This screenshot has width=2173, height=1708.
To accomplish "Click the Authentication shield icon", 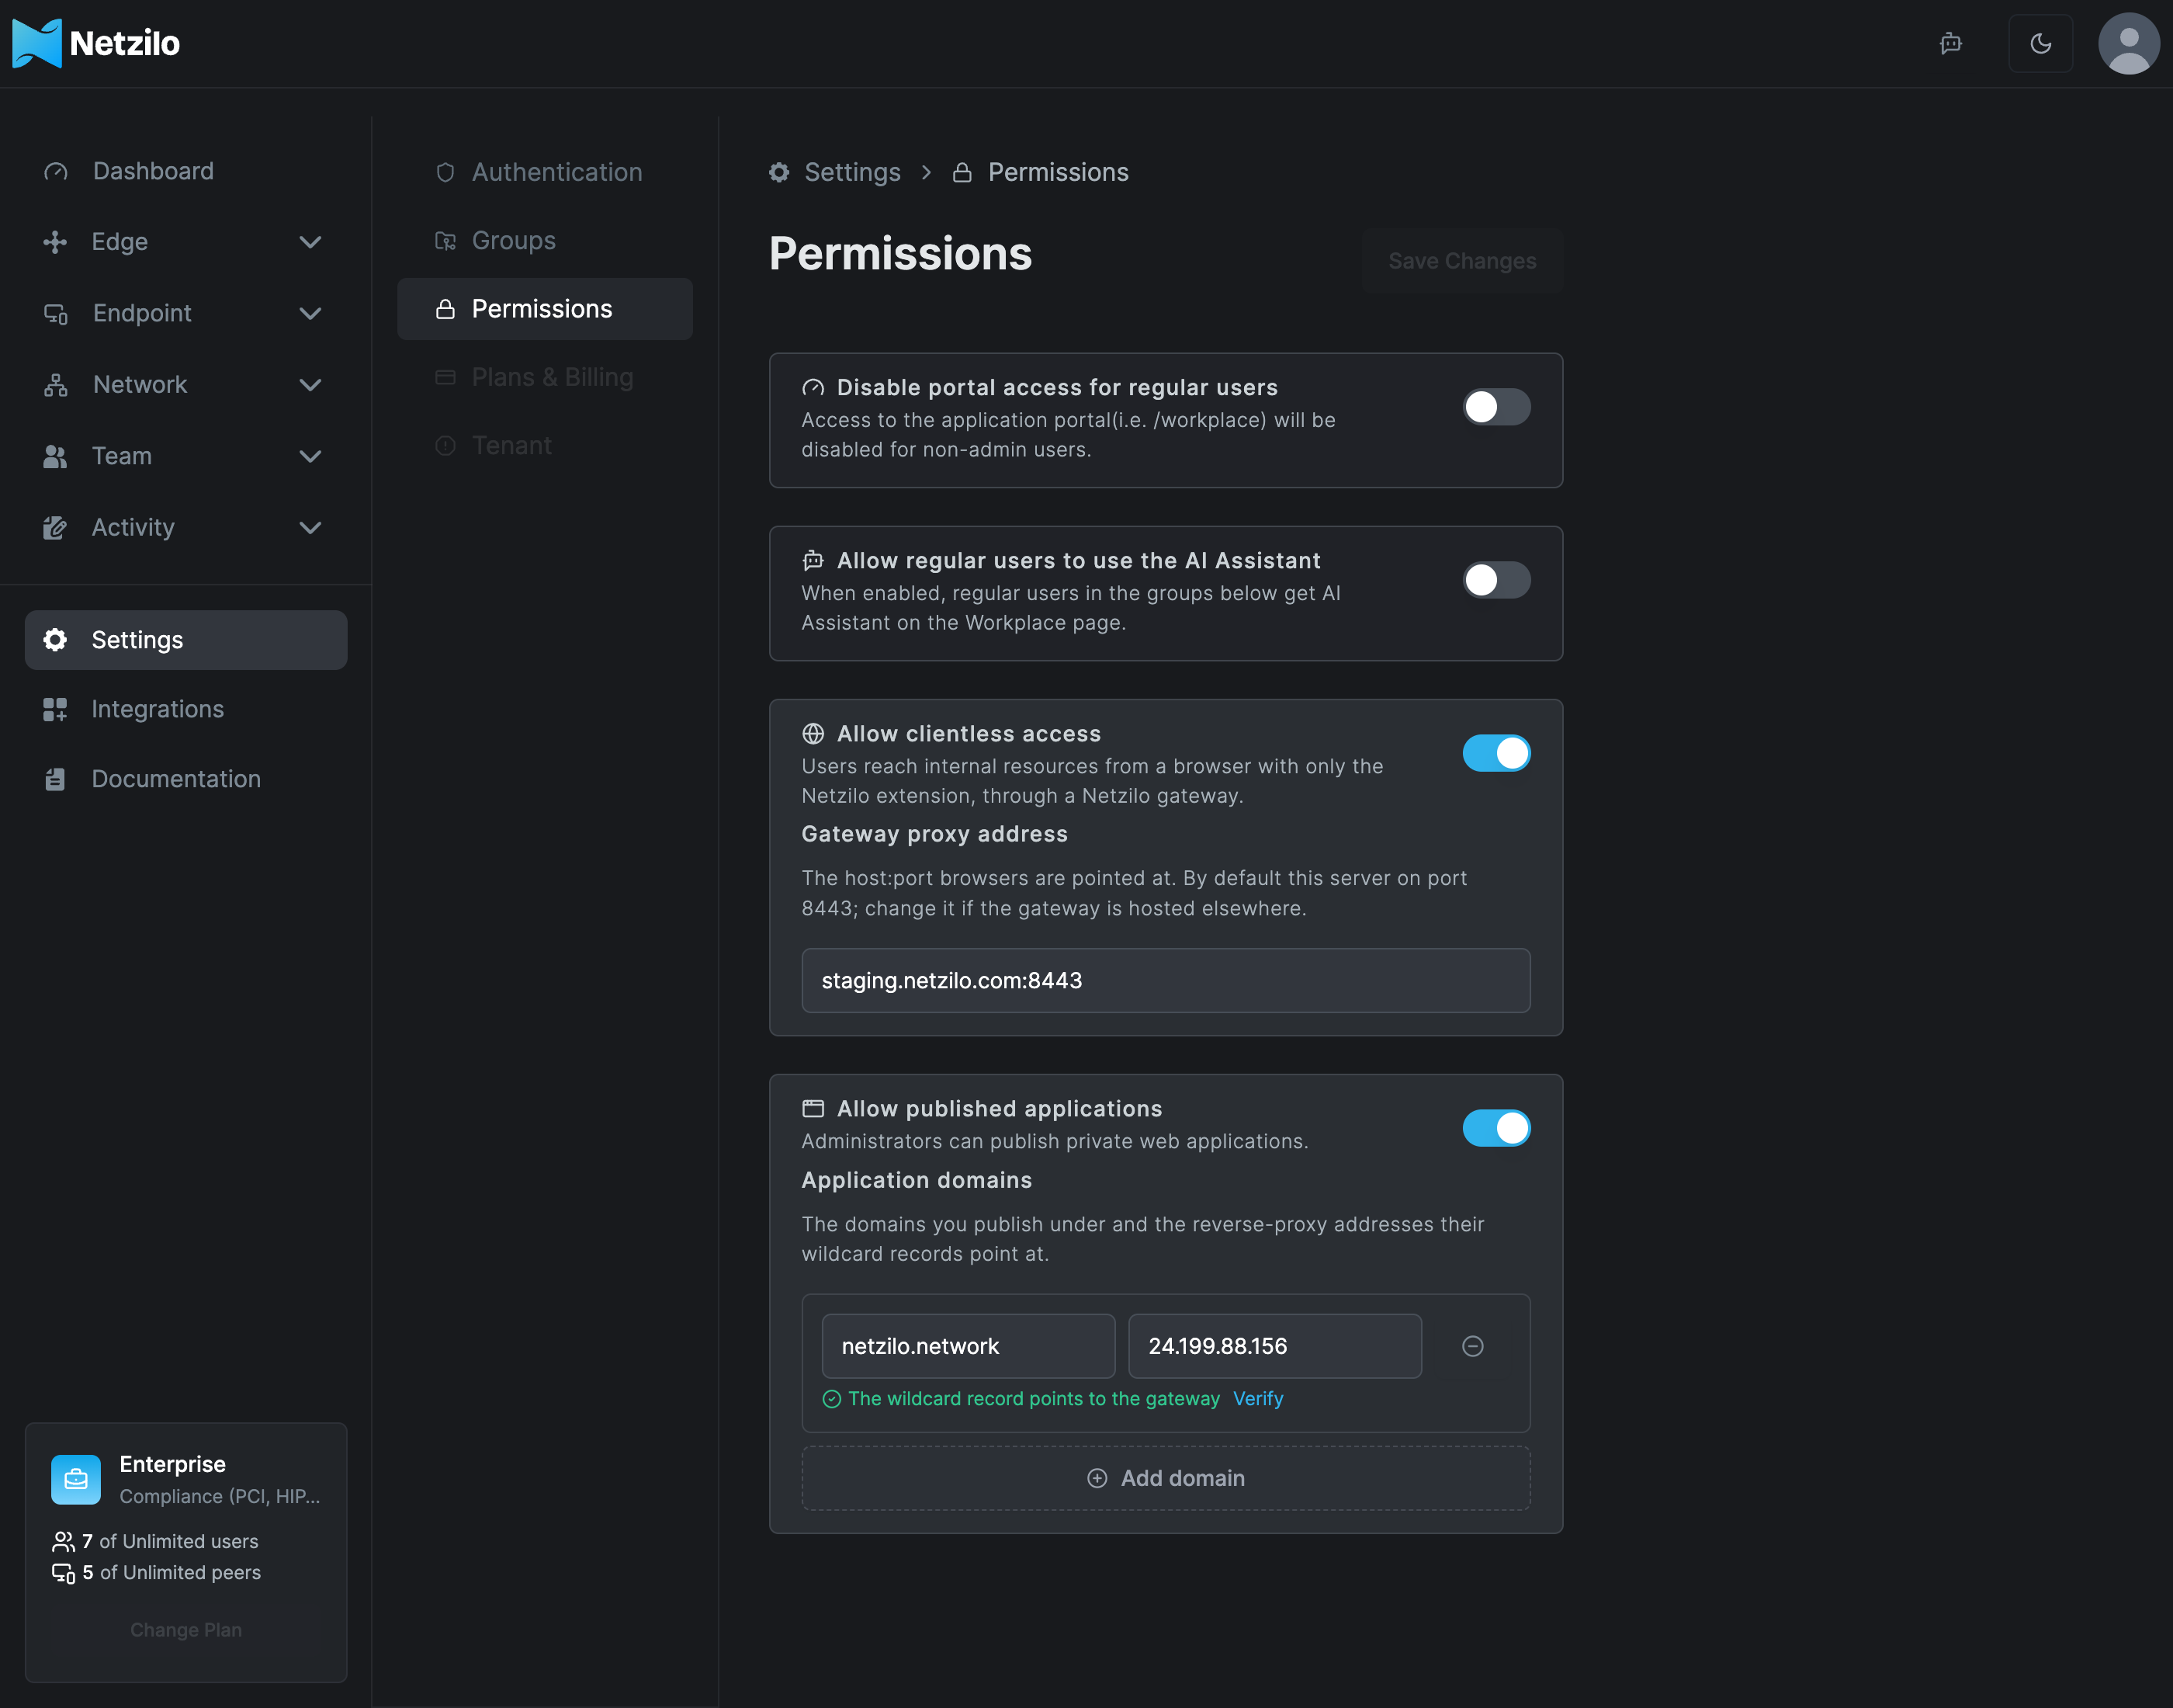I will point(445,172).
